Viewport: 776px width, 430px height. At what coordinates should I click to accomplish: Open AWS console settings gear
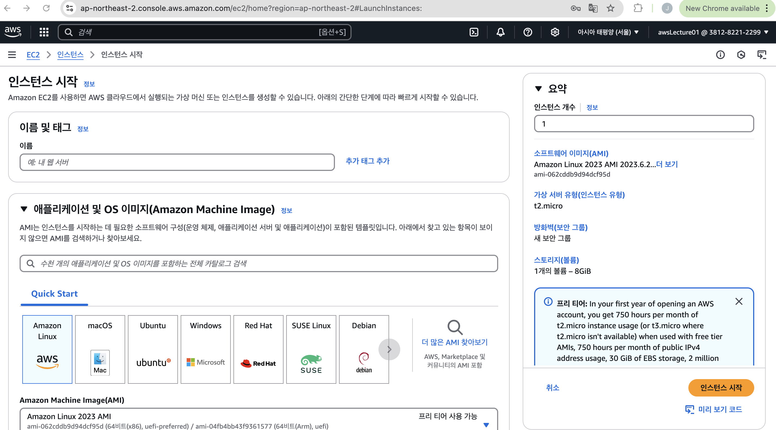click(x=555, y=32)
